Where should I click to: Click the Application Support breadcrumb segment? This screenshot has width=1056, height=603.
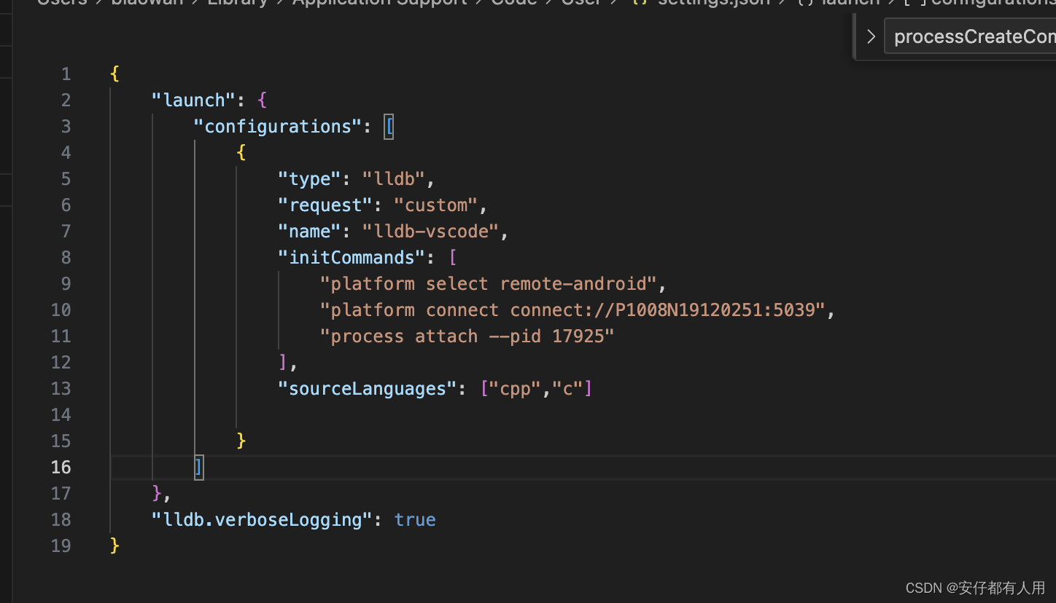click(379, 3)
